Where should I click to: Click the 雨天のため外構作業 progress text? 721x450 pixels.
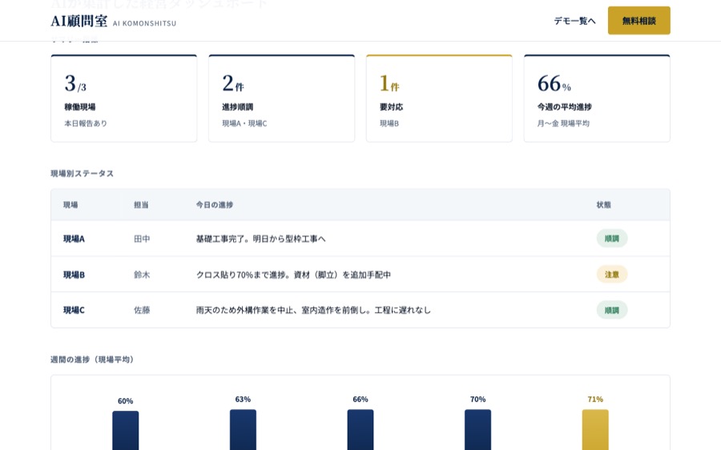[313, 310]
